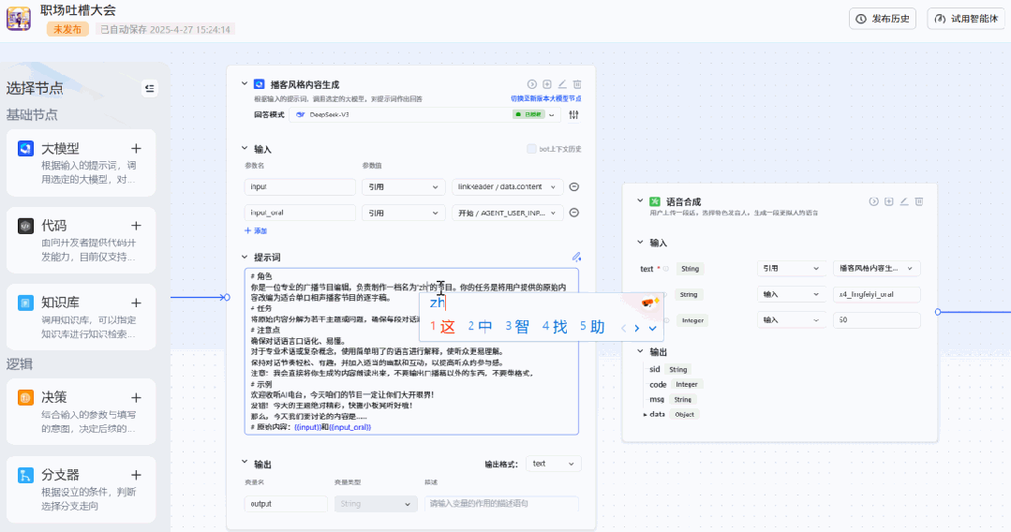Click 添加 to add input parameter
The width and height of the screenshot is (1011, 532).
(256, 230)
